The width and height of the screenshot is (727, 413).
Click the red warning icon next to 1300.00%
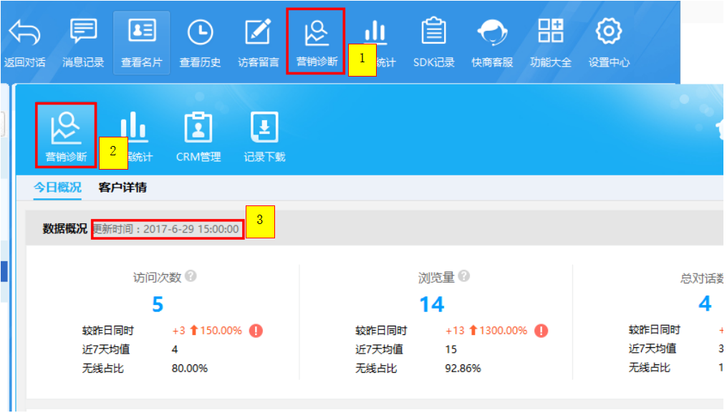pyautogui.click(x=541, y=331)
